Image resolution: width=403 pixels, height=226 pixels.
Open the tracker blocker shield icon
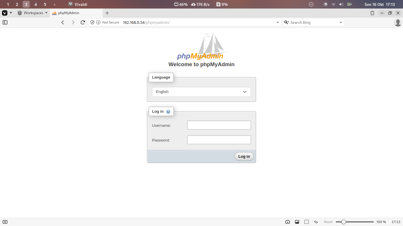[x=92, y=22]
